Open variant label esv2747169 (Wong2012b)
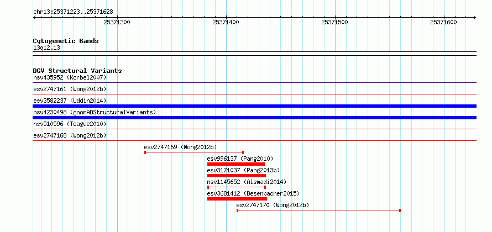The image size is (492, 232). point(180,147)
